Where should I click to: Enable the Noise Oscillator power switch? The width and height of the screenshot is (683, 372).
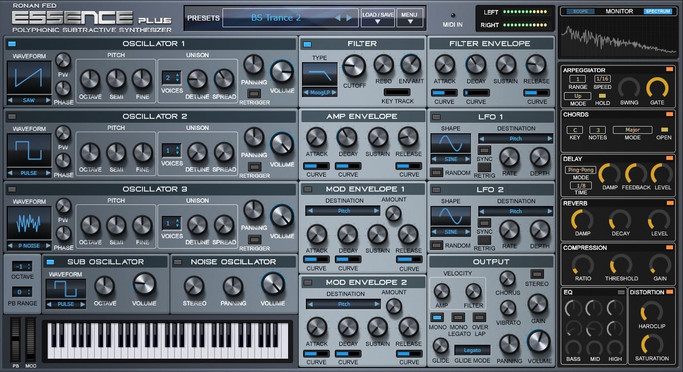coord(179,262)
